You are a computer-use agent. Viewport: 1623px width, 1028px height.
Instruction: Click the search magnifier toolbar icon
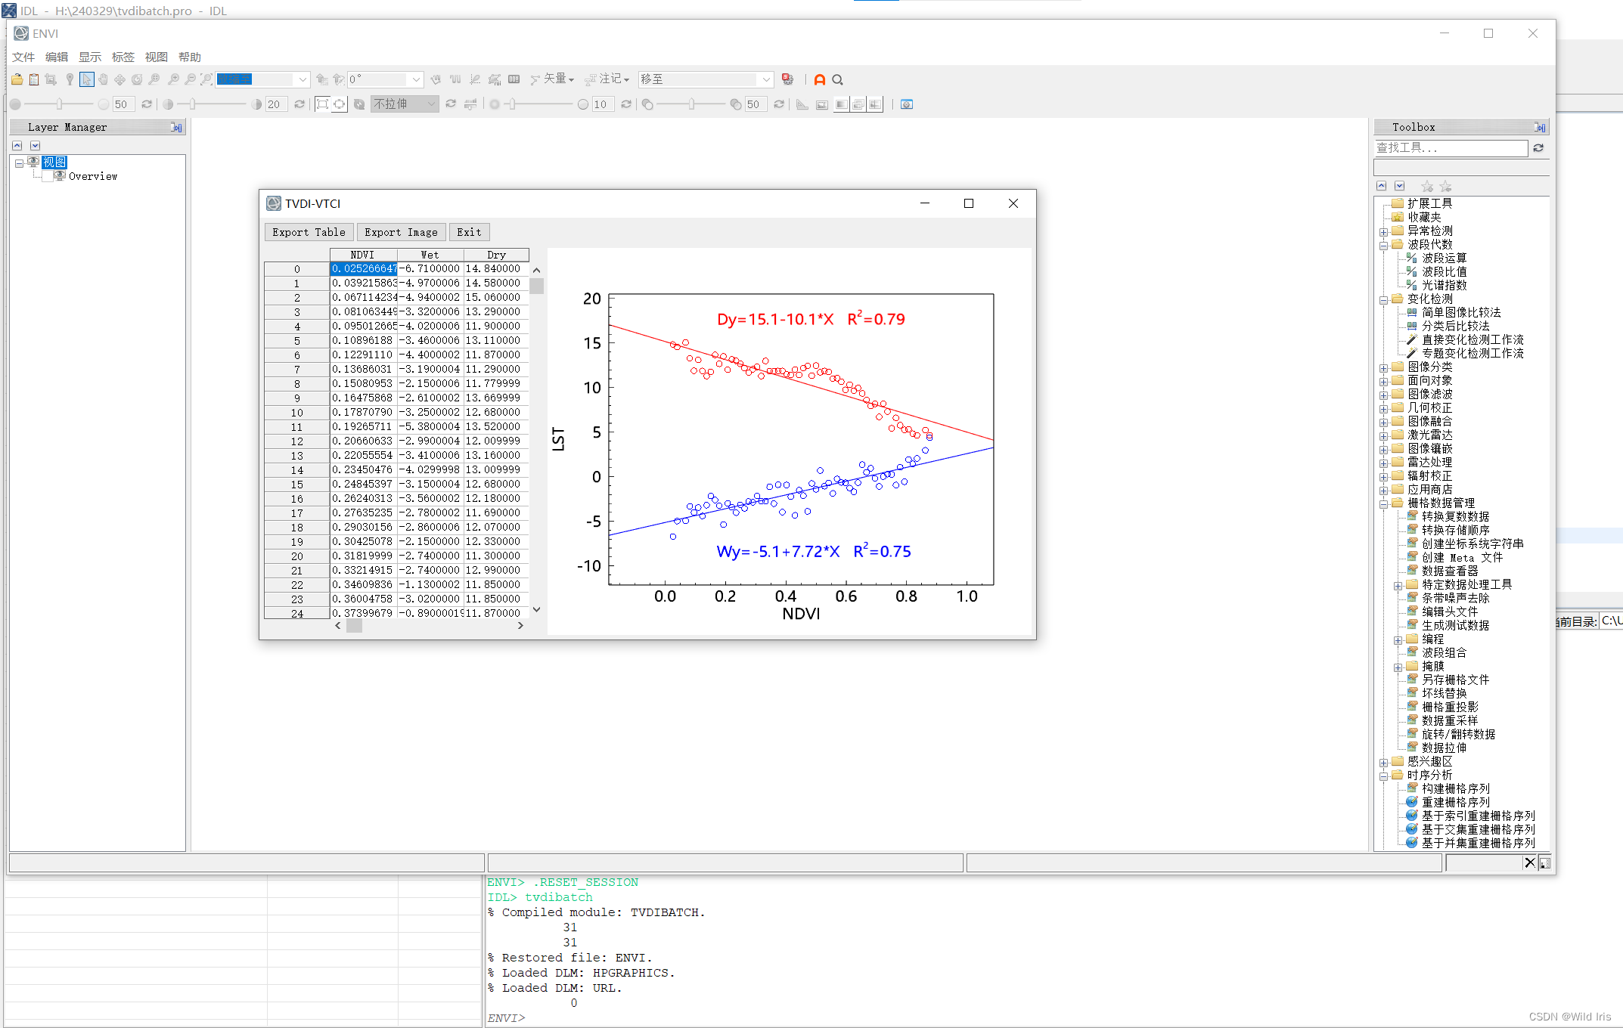837,79
